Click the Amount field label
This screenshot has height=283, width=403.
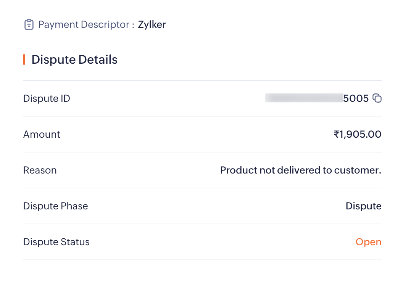click(42, 134)
